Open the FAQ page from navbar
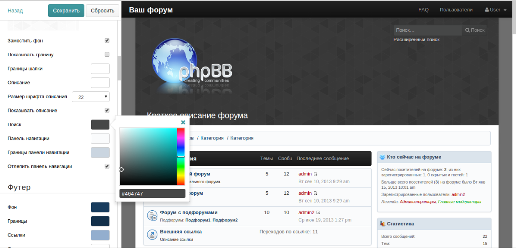Viewport: 516px width, 248px height. 424,10
